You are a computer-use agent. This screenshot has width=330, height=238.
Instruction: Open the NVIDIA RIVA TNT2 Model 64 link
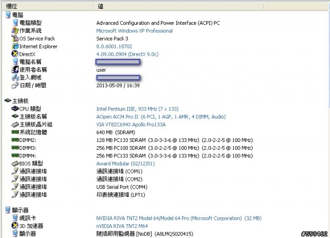(x=179, y=218)
